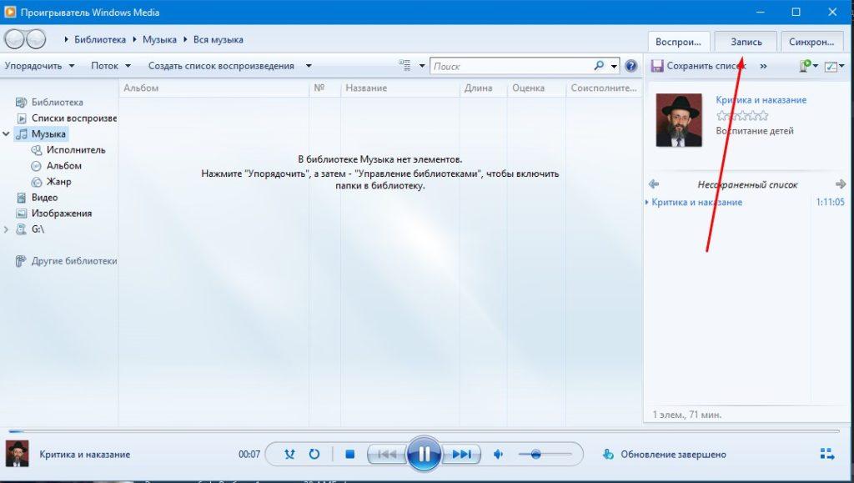854x483 pixels.
Task: Select Исполнитель under Музыка
Action: (68, 149)
